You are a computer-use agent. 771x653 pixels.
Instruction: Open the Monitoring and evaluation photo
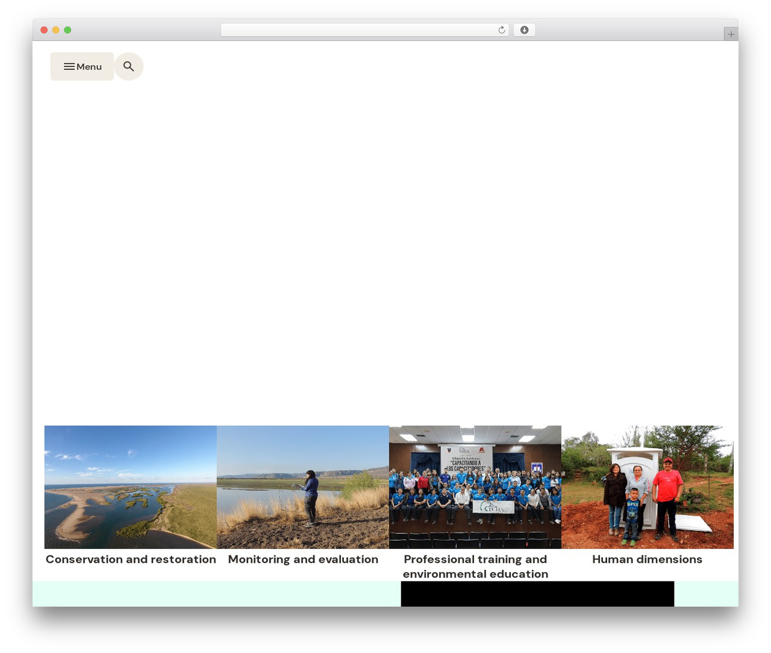303,487
